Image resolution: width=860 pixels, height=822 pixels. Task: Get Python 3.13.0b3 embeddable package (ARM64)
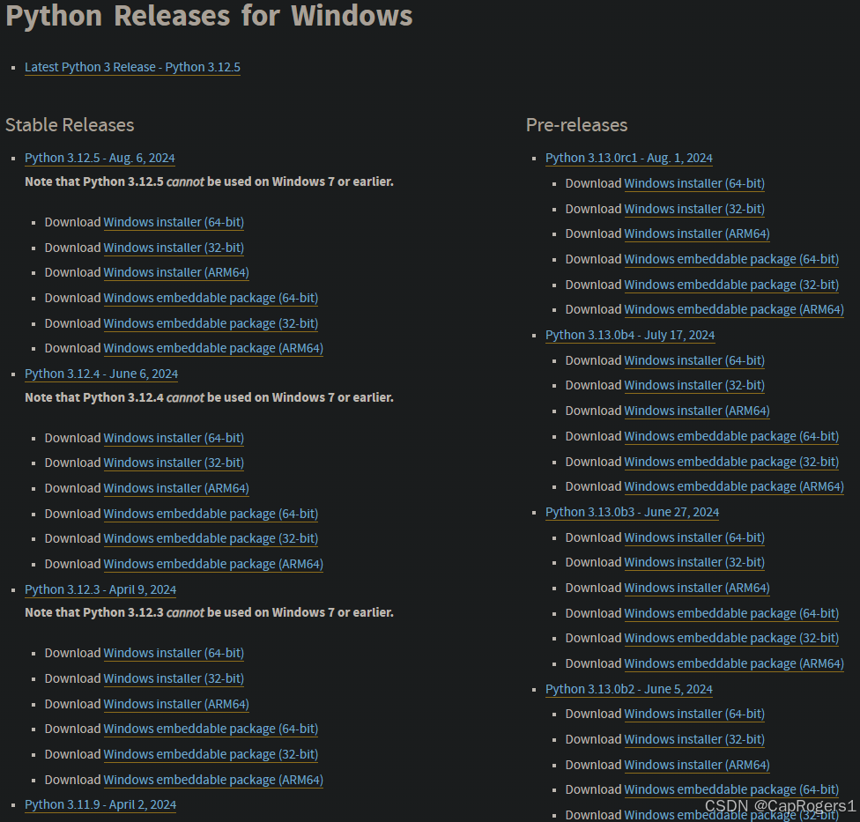coord(734,664)
